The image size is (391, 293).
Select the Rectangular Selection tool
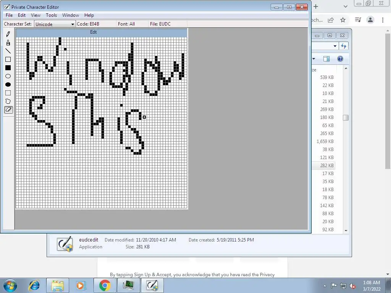8,93
